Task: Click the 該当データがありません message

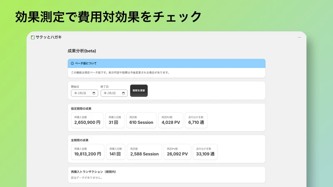Action: [87, 178]
